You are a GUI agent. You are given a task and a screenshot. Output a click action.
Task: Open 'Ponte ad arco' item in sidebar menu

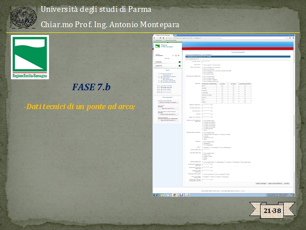(x=166, y=88)
